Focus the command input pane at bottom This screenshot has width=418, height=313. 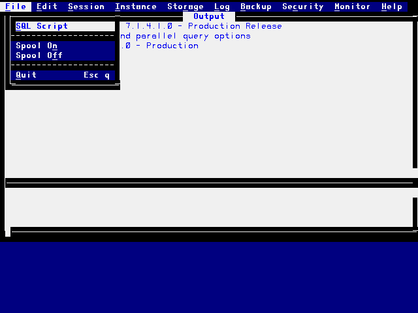click(209, 207)
